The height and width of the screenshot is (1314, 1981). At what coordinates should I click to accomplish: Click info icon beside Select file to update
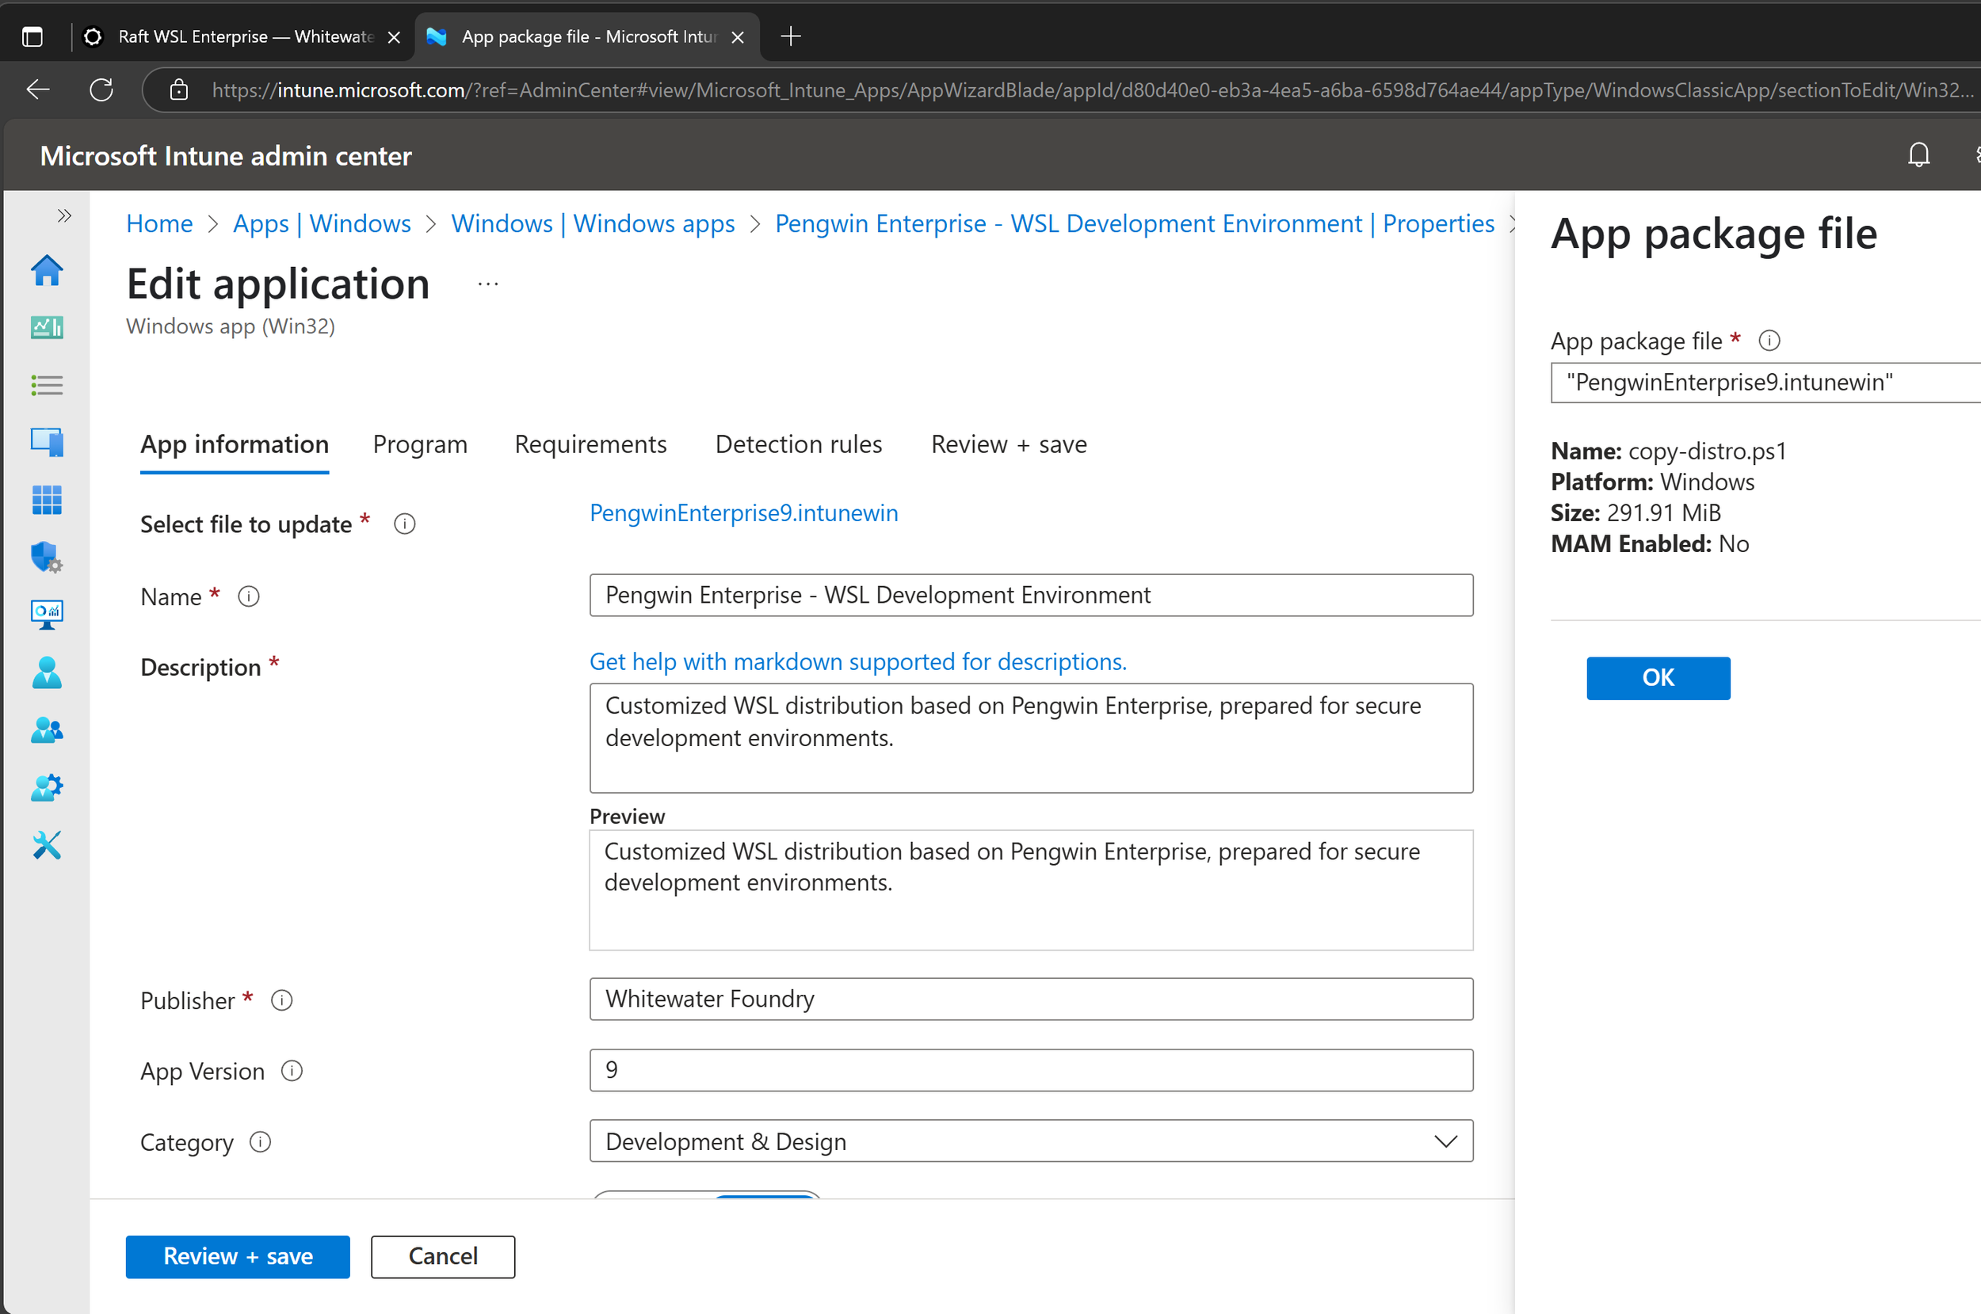tap(405, 524)
